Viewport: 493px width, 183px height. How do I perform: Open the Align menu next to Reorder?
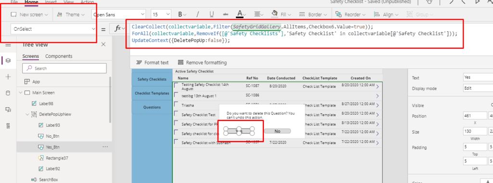pyautogui.click(x=387, y=14)
